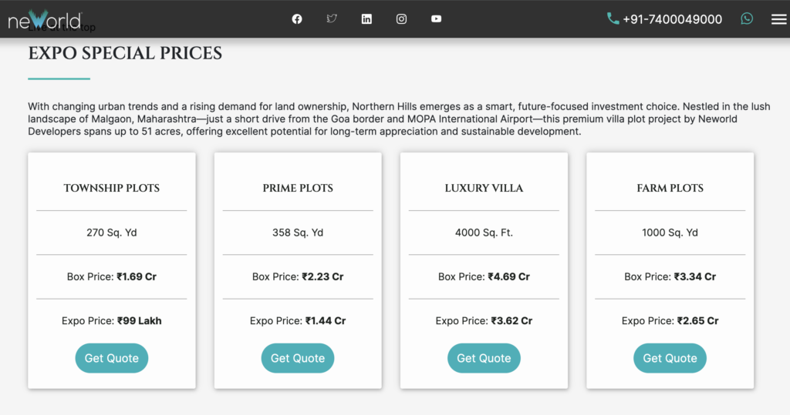Click the Prime Plots card heading

298,188
